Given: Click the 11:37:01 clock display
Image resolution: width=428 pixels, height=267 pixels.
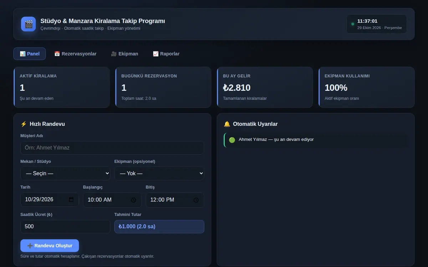Looking at the screenshot, I should (367, 21).
